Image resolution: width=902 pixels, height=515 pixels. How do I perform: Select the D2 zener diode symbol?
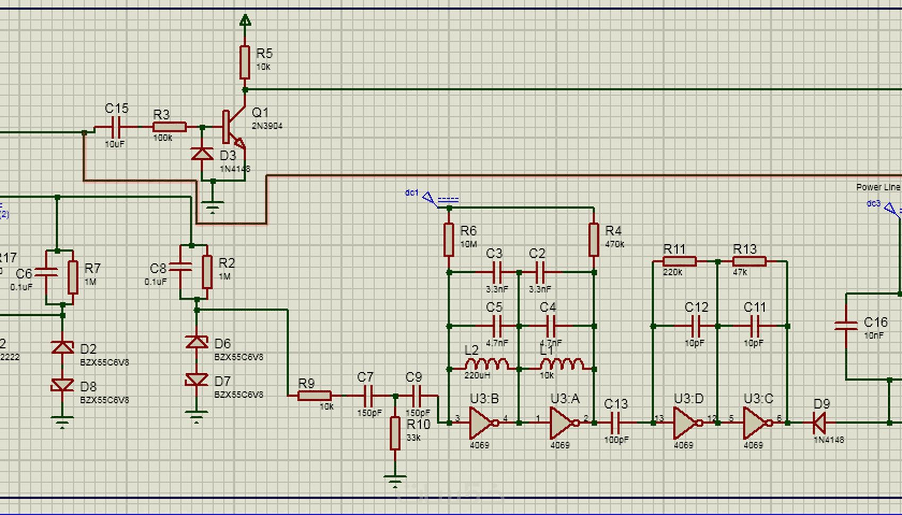pyautogui.click(x=63, y=347)
